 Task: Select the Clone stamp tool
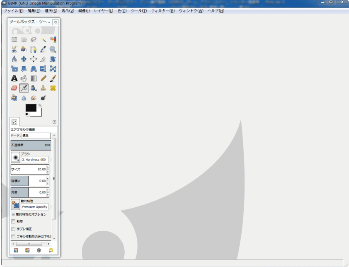pos(43,88)
